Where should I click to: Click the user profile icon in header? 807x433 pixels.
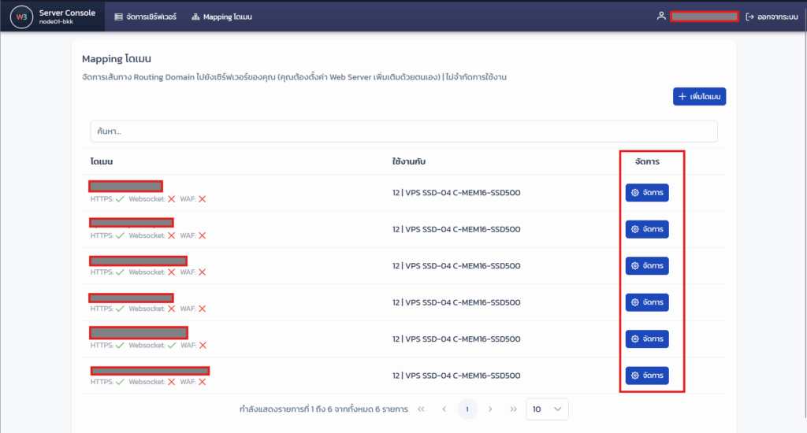pyautogui.click(x=660, y=17)
